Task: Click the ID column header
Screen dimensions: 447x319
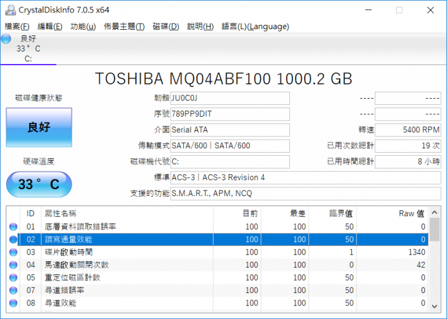Action: (30, 213)
